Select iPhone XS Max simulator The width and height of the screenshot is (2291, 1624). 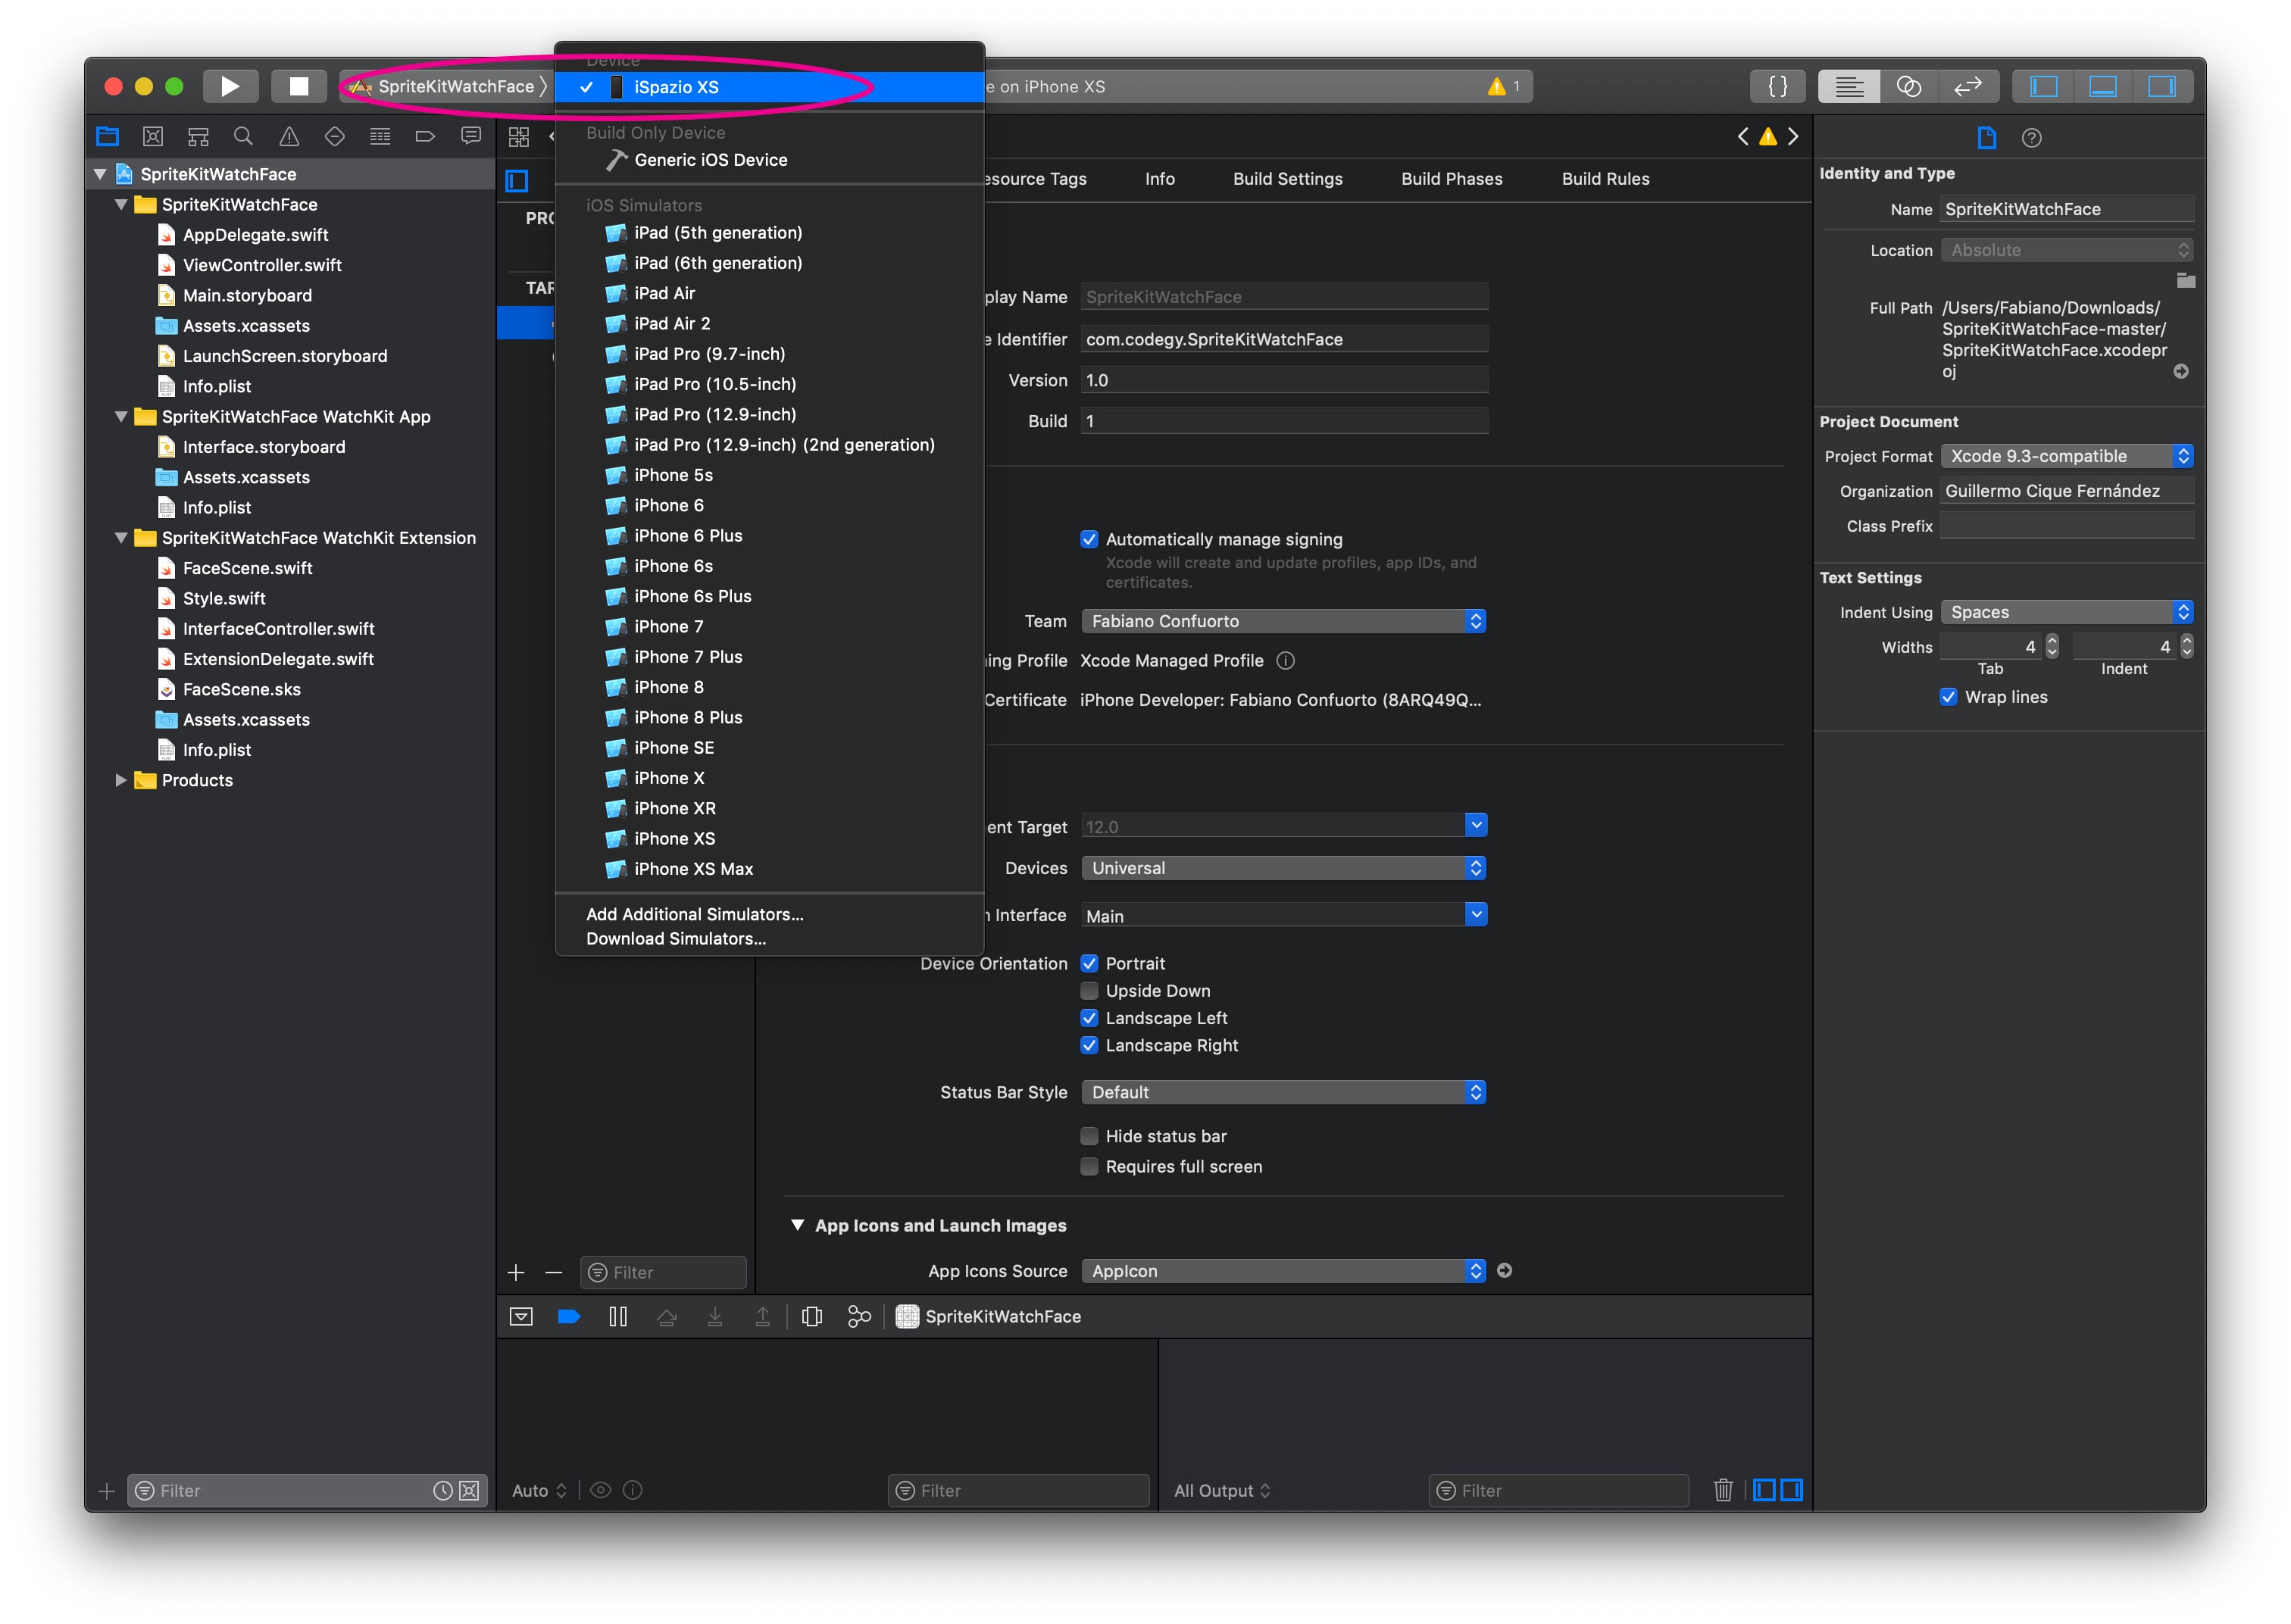769,869
